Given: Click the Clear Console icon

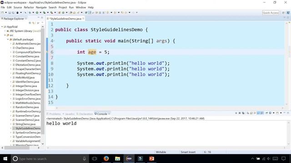Looking at the screenshot, I should pos(248,113).
